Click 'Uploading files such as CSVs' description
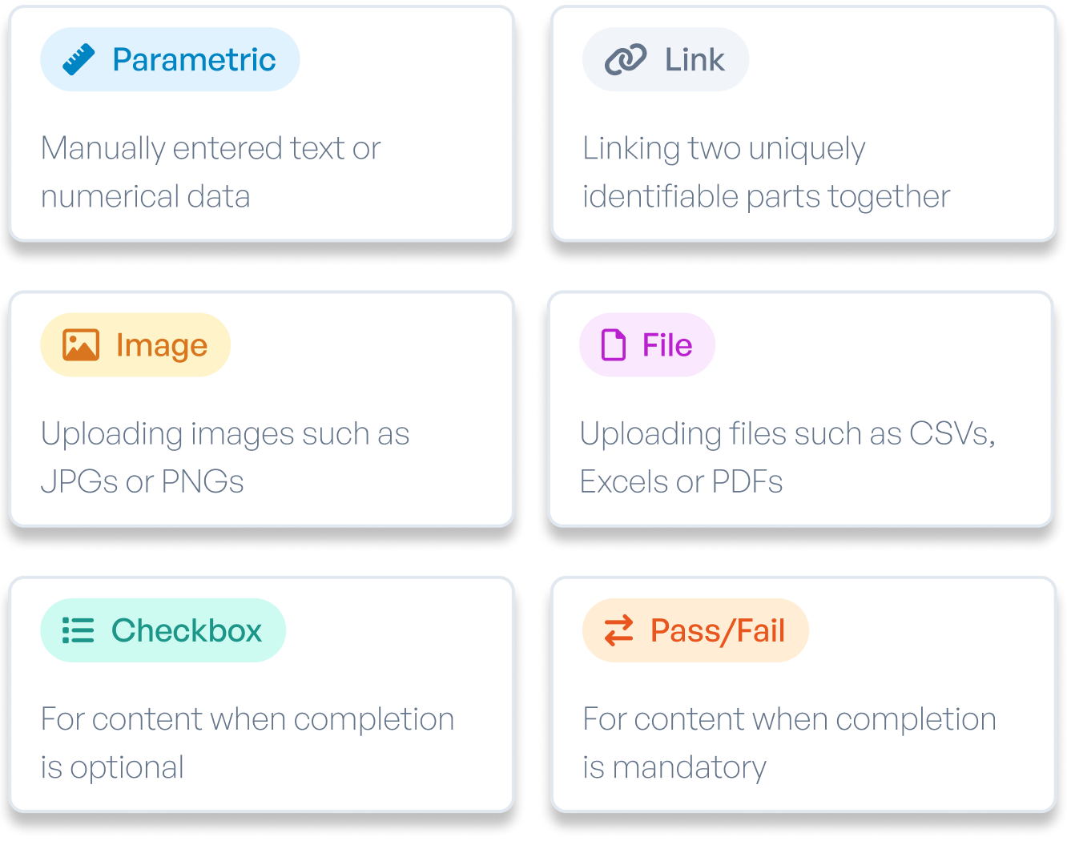1067x841 pixels. [x=787, y=457]
